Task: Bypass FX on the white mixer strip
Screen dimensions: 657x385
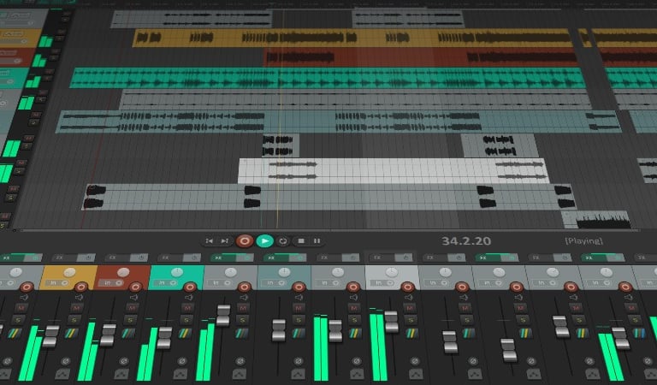Action: click(x=404, y=258)
